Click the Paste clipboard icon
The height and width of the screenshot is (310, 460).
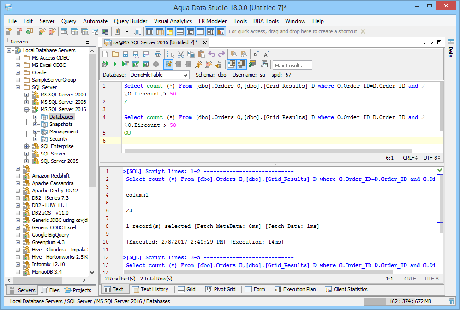[201, 54]
